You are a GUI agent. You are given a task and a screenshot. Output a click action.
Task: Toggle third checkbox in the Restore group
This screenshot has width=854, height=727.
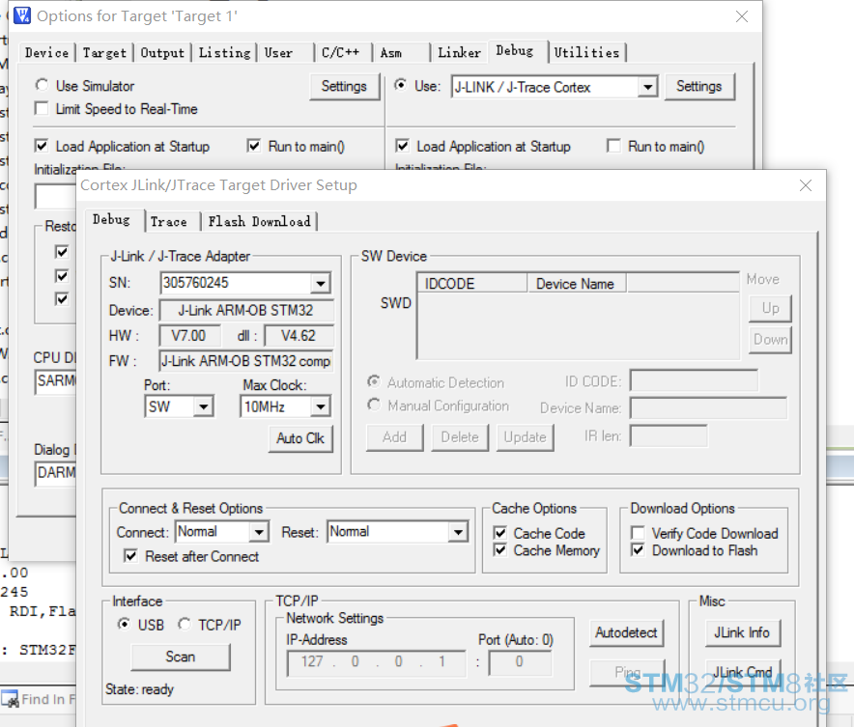tap(62, 298)
